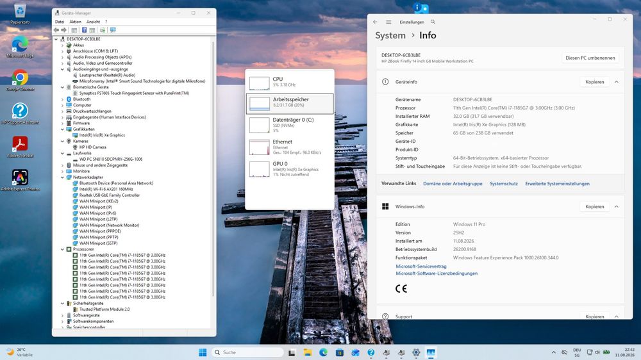Viewport: 641px width, 360px height.
Task: Open HP Support Assistant desktop shortcut
Action: tap(20, 113)
